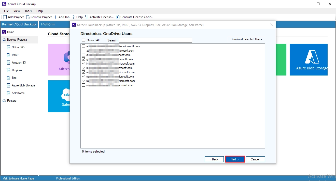
Task: Uncheck the user starting with 'gu'
Action: [83, 59]
